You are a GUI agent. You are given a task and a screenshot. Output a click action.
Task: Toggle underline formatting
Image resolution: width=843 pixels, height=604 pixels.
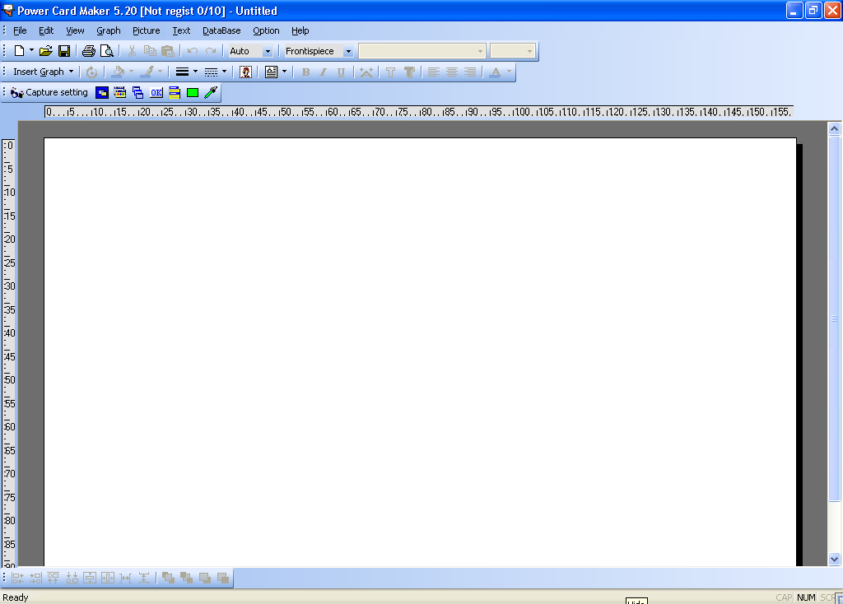[x=341, y=72]
